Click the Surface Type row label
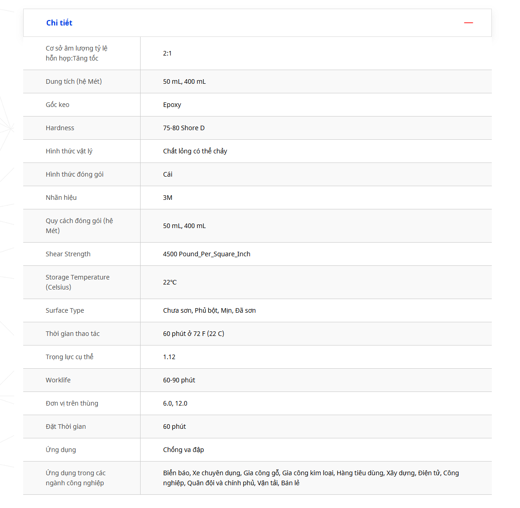This screenshot has width=520, height=508. [x=65, y=310]
